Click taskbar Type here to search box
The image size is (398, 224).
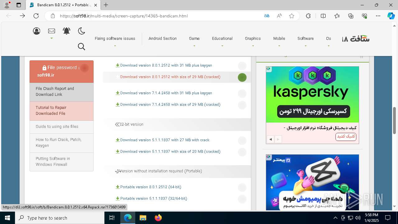(60, 218)
